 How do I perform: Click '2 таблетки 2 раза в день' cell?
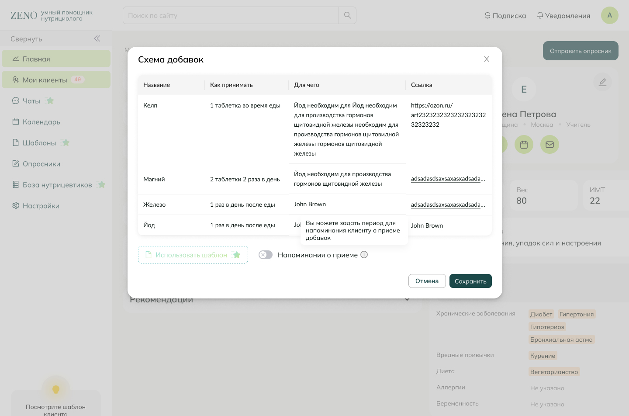coord(247,179)
